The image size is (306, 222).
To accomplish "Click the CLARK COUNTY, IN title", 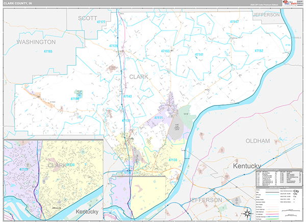I will pyautogui.click(x=19, y=3).
